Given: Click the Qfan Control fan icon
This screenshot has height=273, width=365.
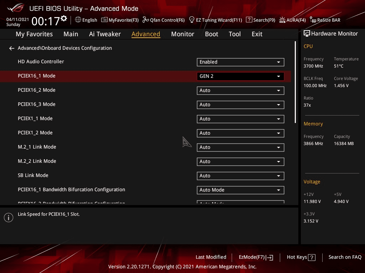Looking at the screenshot, I should pos(146,20).
